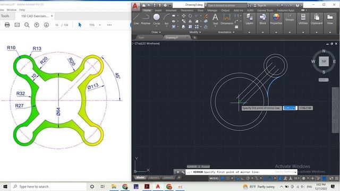Open the Properties color wheel panel
This screenshot has width=340, height=191.
click(276, 19)
